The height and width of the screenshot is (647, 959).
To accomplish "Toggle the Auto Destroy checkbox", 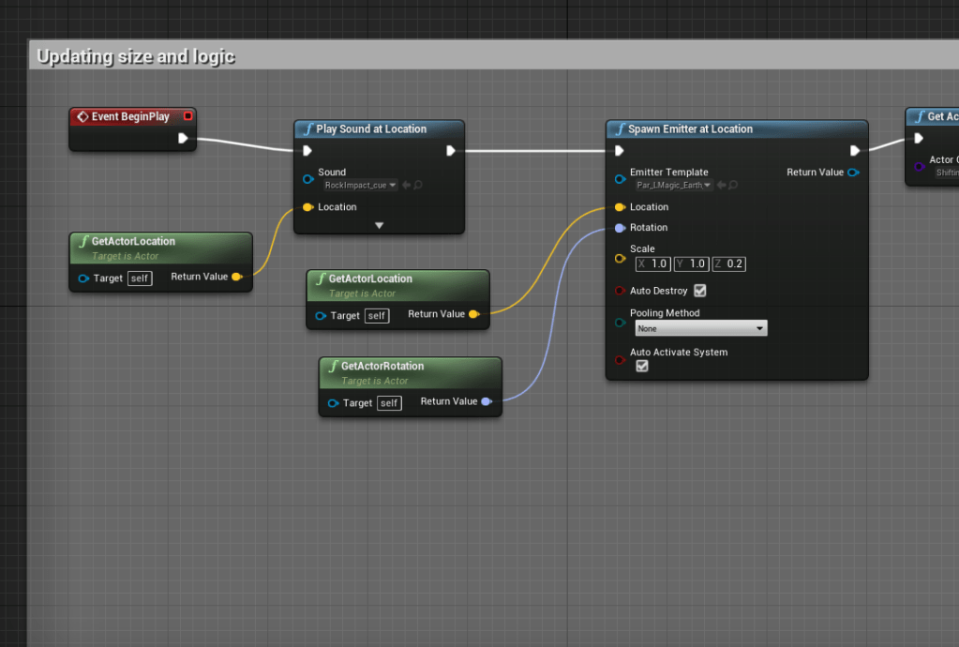I will (699, 291).
